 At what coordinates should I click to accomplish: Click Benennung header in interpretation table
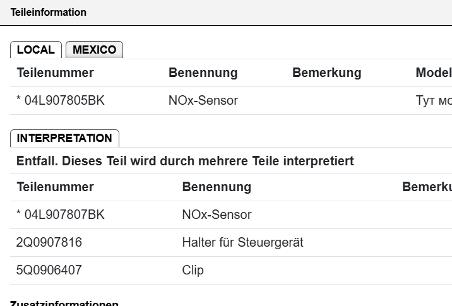pyautogui.click(x=217, y=187)
